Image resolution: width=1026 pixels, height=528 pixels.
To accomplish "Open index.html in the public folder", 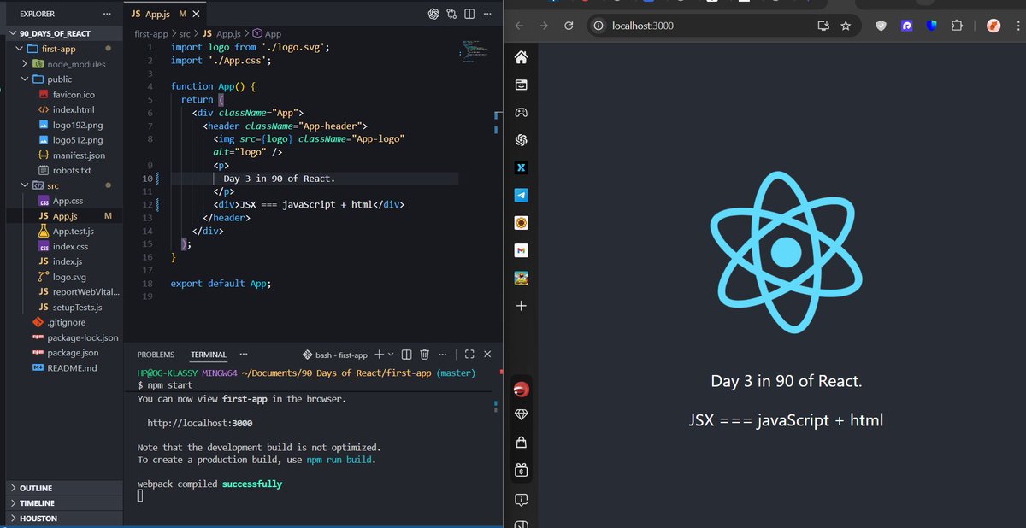I will point(74,109).
